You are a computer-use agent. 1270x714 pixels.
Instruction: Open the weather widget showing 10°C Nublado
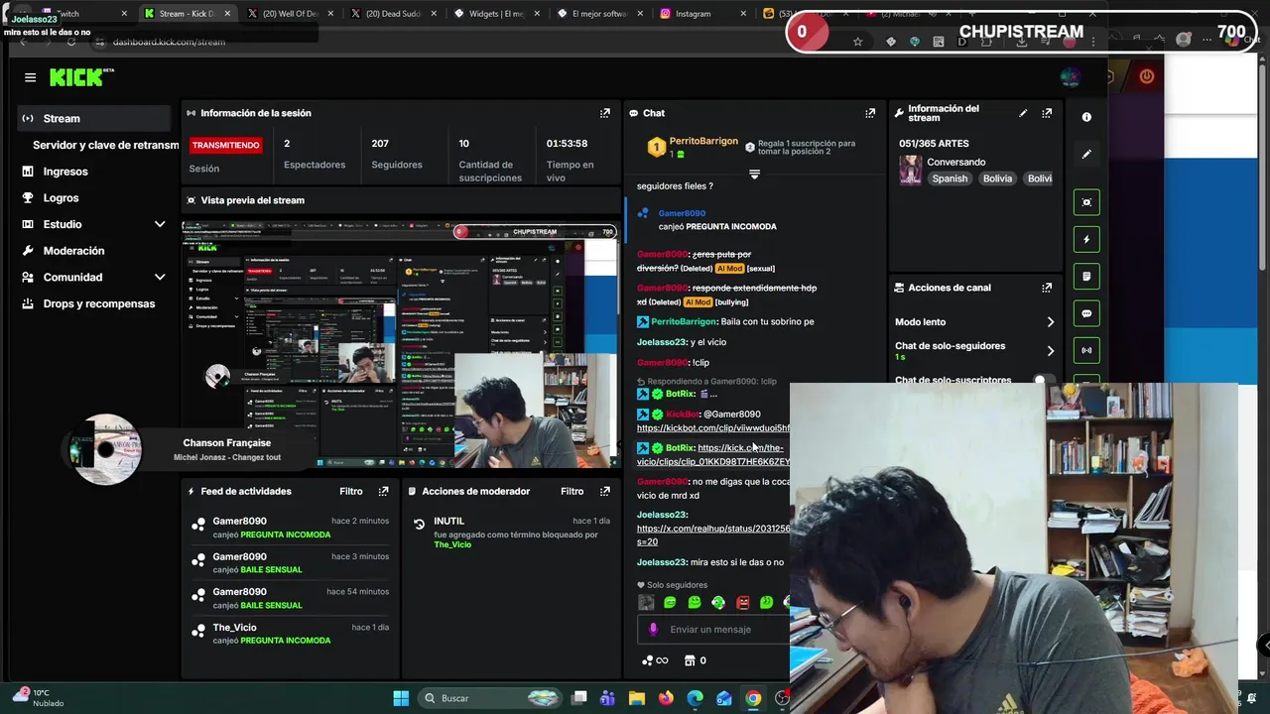point(38,697)
